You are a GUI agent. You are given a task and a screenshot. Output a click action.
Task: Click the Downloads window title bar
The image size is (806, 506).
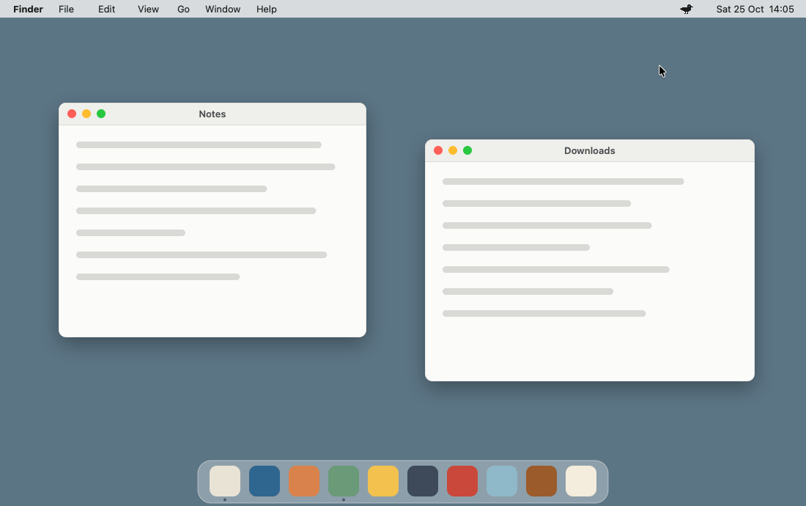[x=590, y=150]
